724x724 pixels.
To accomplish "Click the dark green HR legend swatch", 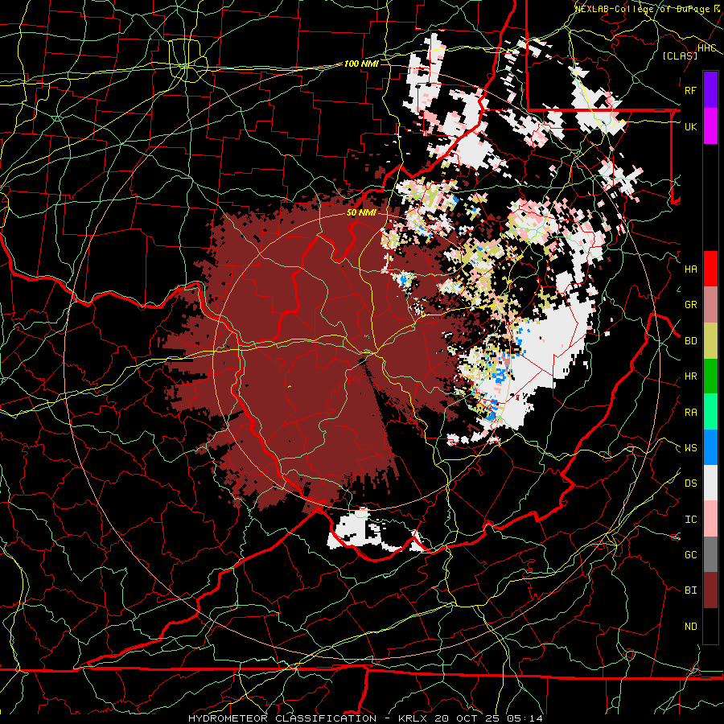I will click(710, 376).
